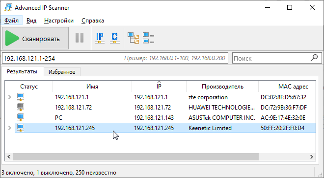
Task: Sort by the IP column header
Action: coord(159,87)
